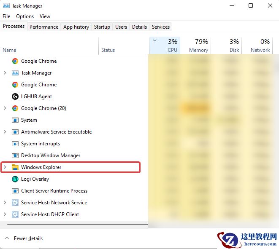This screenshot has height=249, width=279.
Task: Click the System process icon
Action: tap(15, 120)
